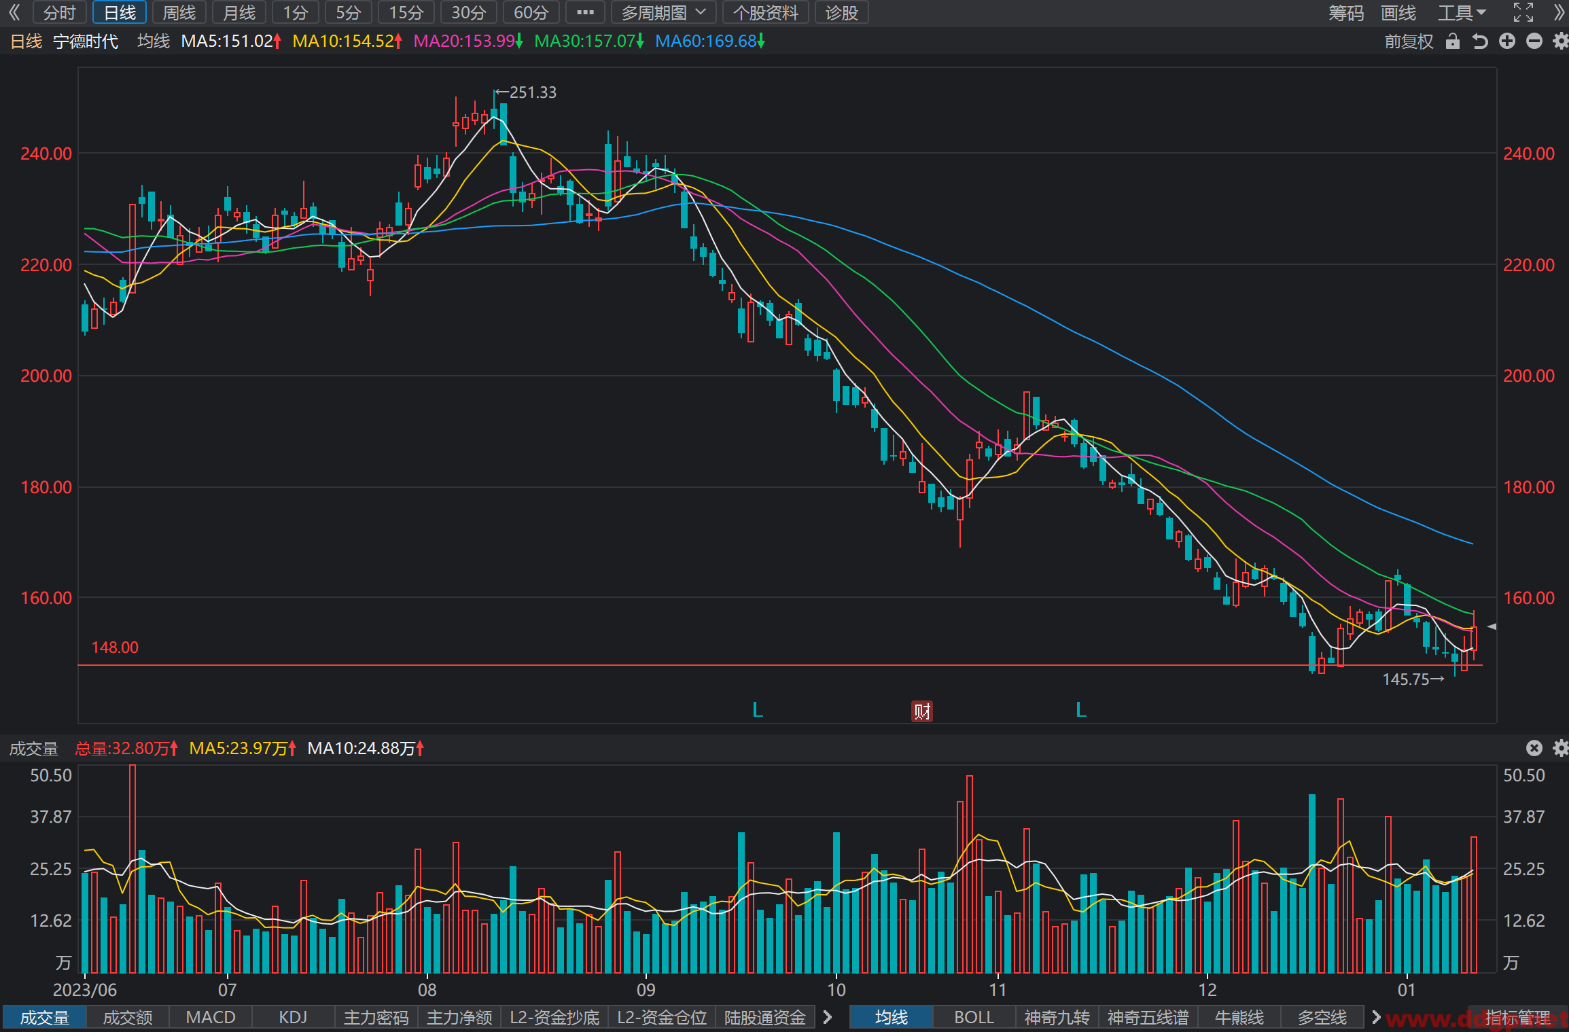Image resolution: width=1569 pixels, height=1032 pixels.
Task: Click the undo arrow icon in chart header
Action: (1480, 41)
